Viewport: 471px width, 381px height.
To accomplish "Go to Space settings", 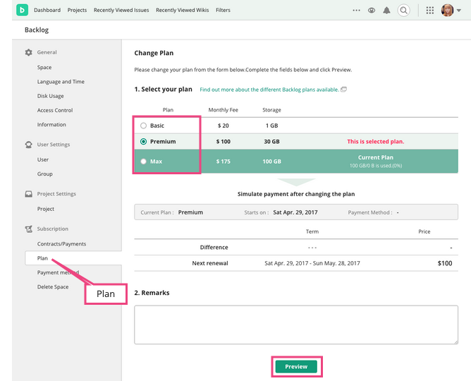I will tap(44, 67).
